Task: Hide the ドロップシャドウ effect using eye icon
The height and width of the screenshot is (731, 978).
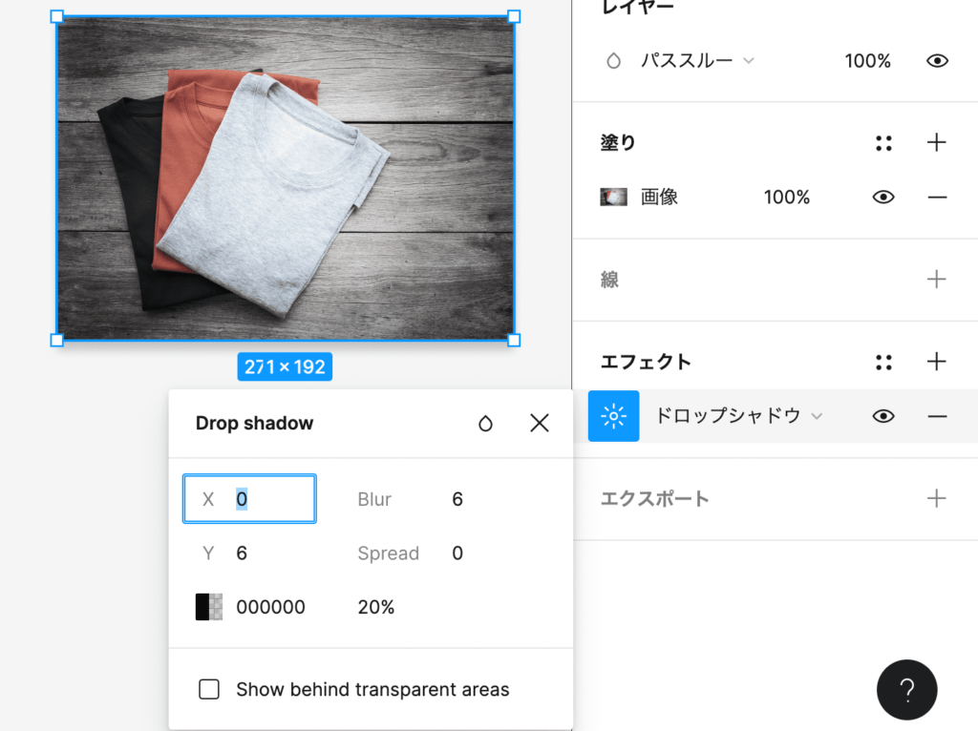Action: pos(883,416)
